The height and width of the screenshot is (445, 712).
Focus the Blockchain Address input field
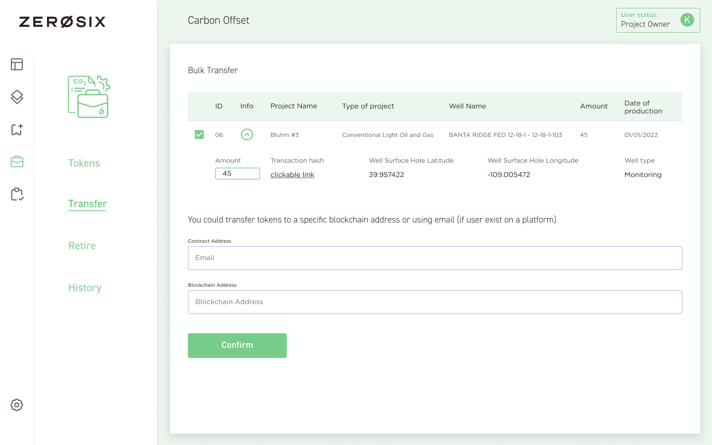coord(435,302)
